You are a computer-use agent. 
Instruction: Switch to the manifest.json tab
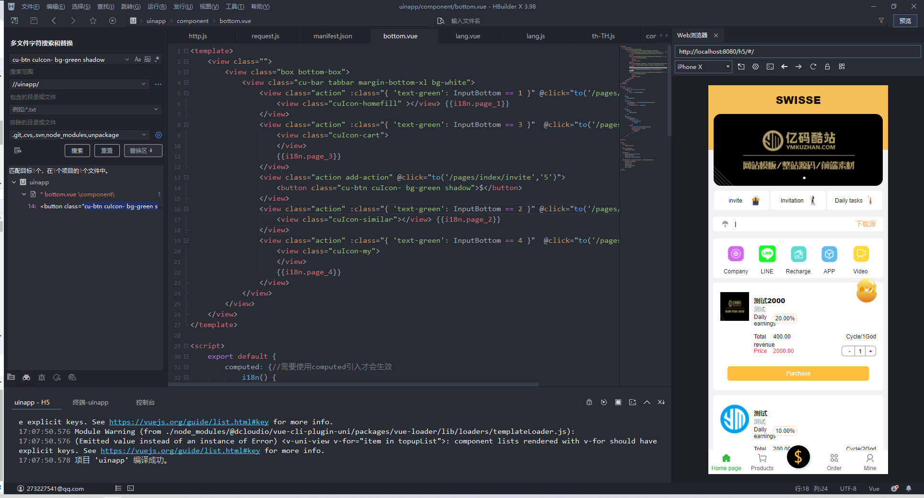[333, 36]
